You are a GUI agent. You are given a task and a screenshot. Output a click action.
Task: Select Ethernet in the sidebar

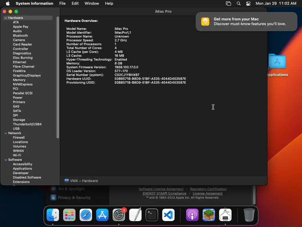19,62
